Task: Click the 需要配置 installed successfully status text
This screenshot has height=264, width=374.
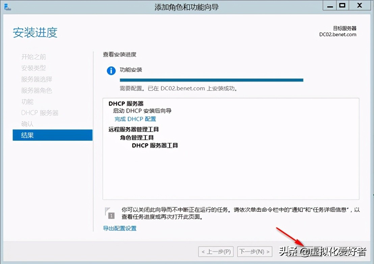Action: click(x=178, y=88)
